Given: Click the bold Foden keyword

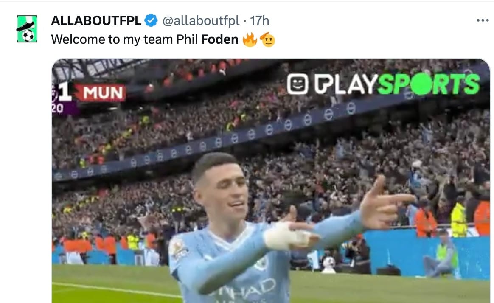Looking at the screenshot, I should 219,39.
